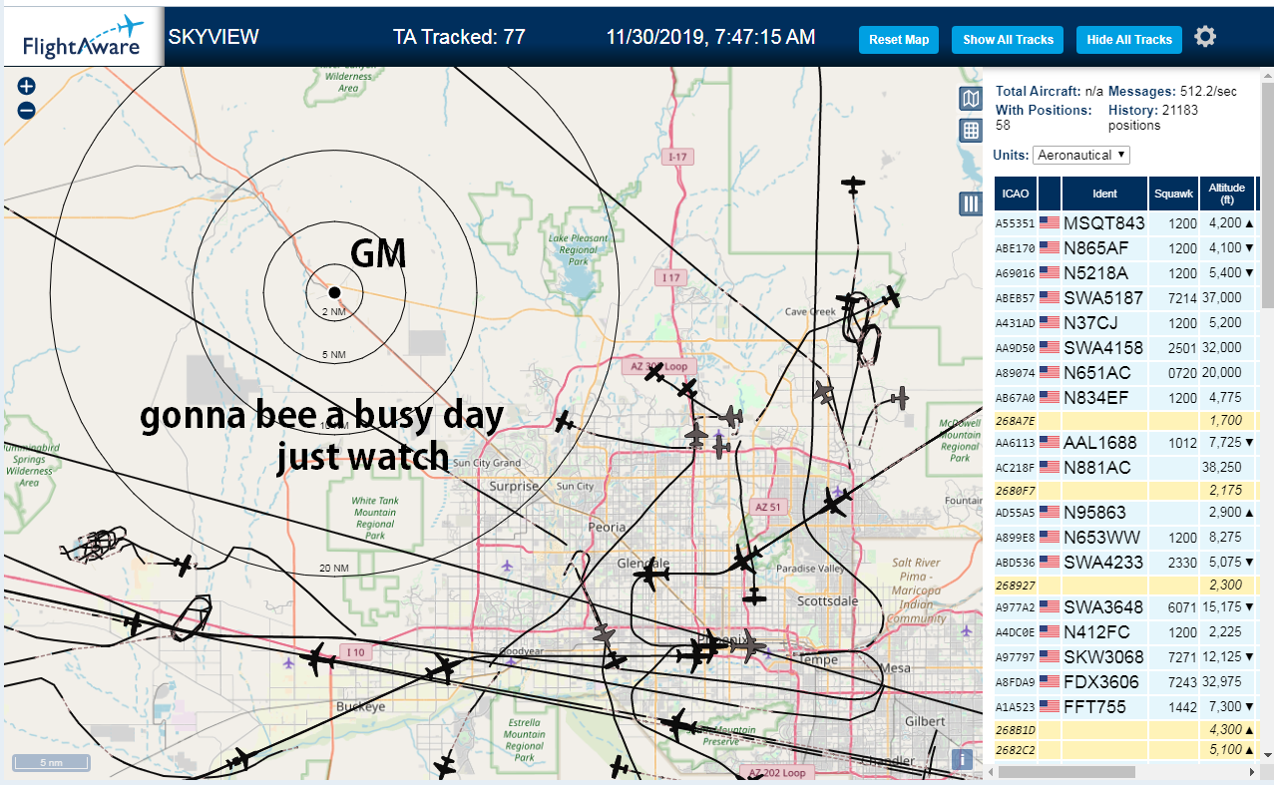Click Hide All Tracks button
1274x785 pixels.
pos(1129,40)
